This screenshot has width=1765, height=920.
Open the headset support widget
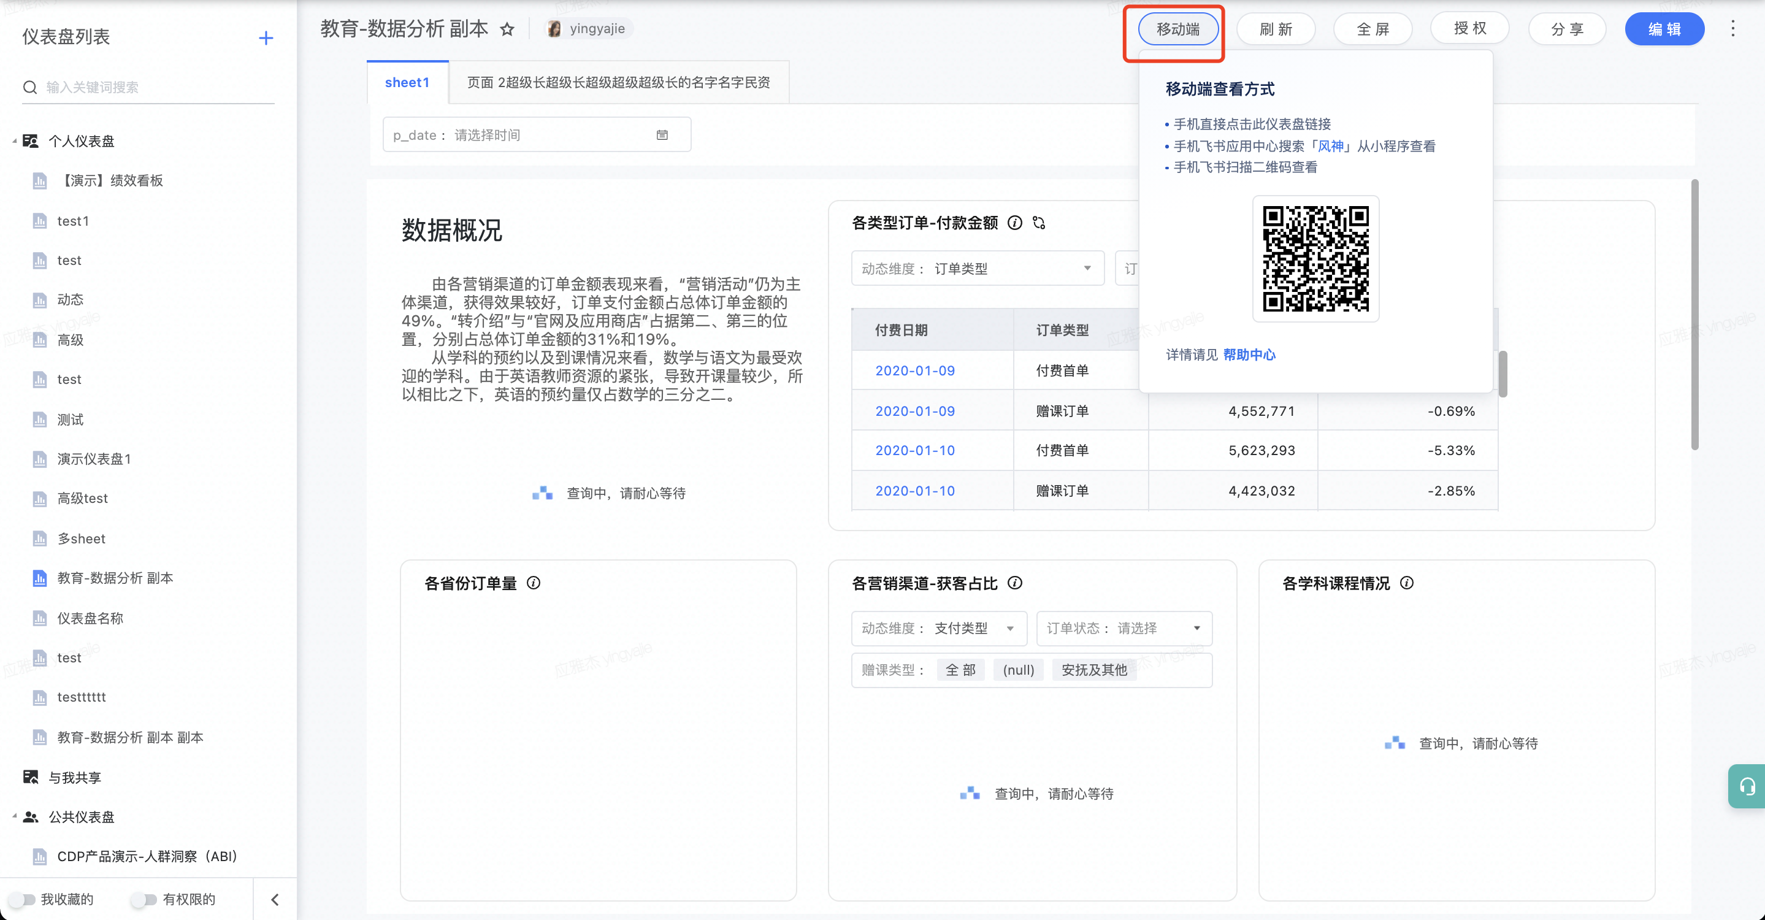[1747, 786]
